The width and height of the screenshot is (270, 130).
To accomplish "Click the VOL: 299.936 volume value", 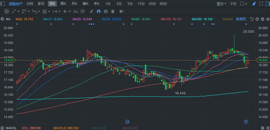I will point(31,128).
